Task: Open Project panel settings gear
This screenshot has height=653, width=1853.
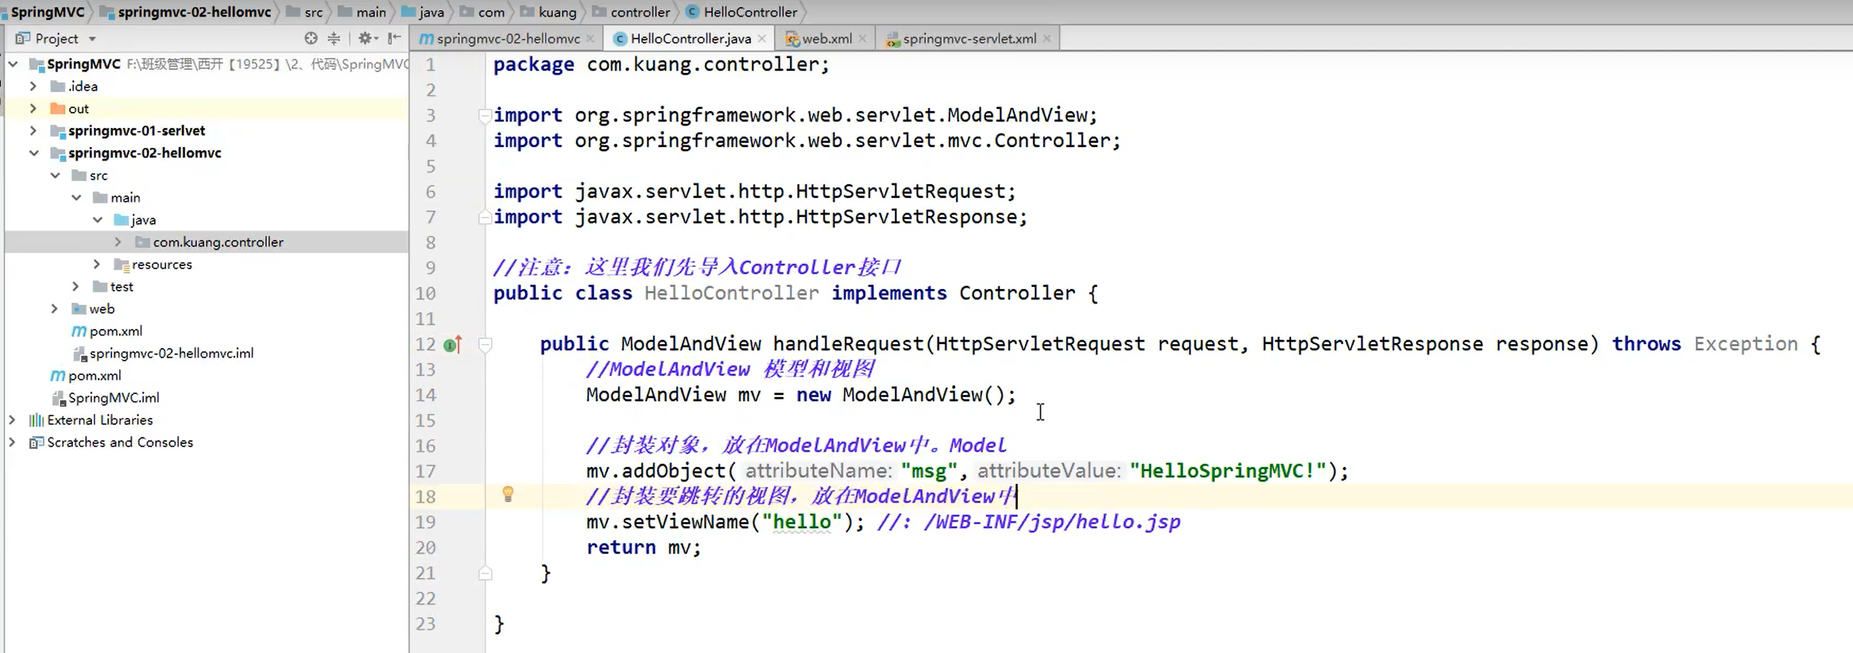Action: point(366,38)
